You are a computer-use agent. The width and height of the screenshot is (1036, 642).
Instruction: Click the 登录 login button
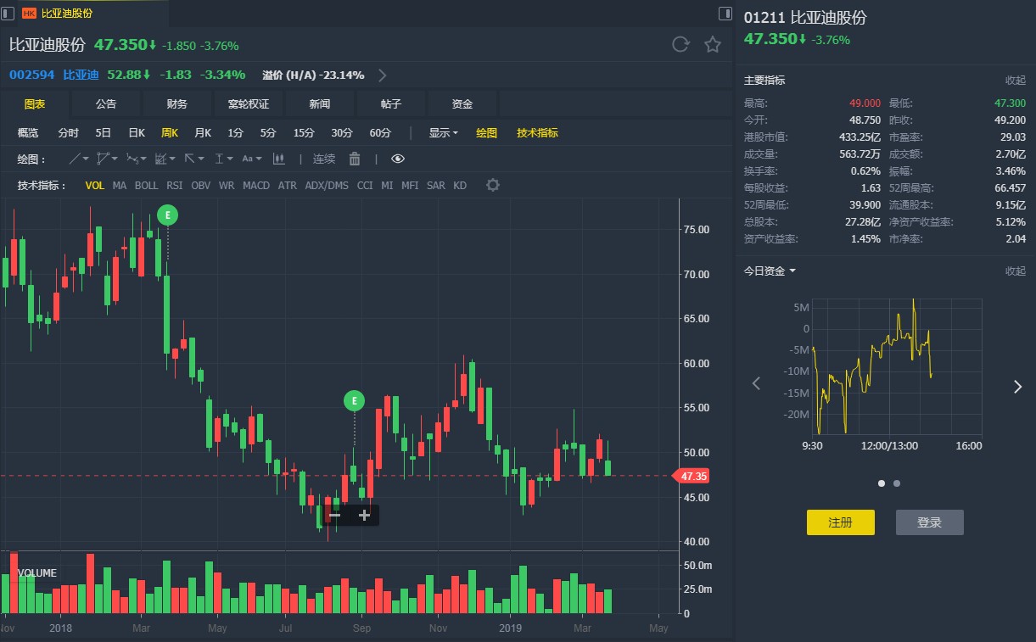tap(929, 522)
